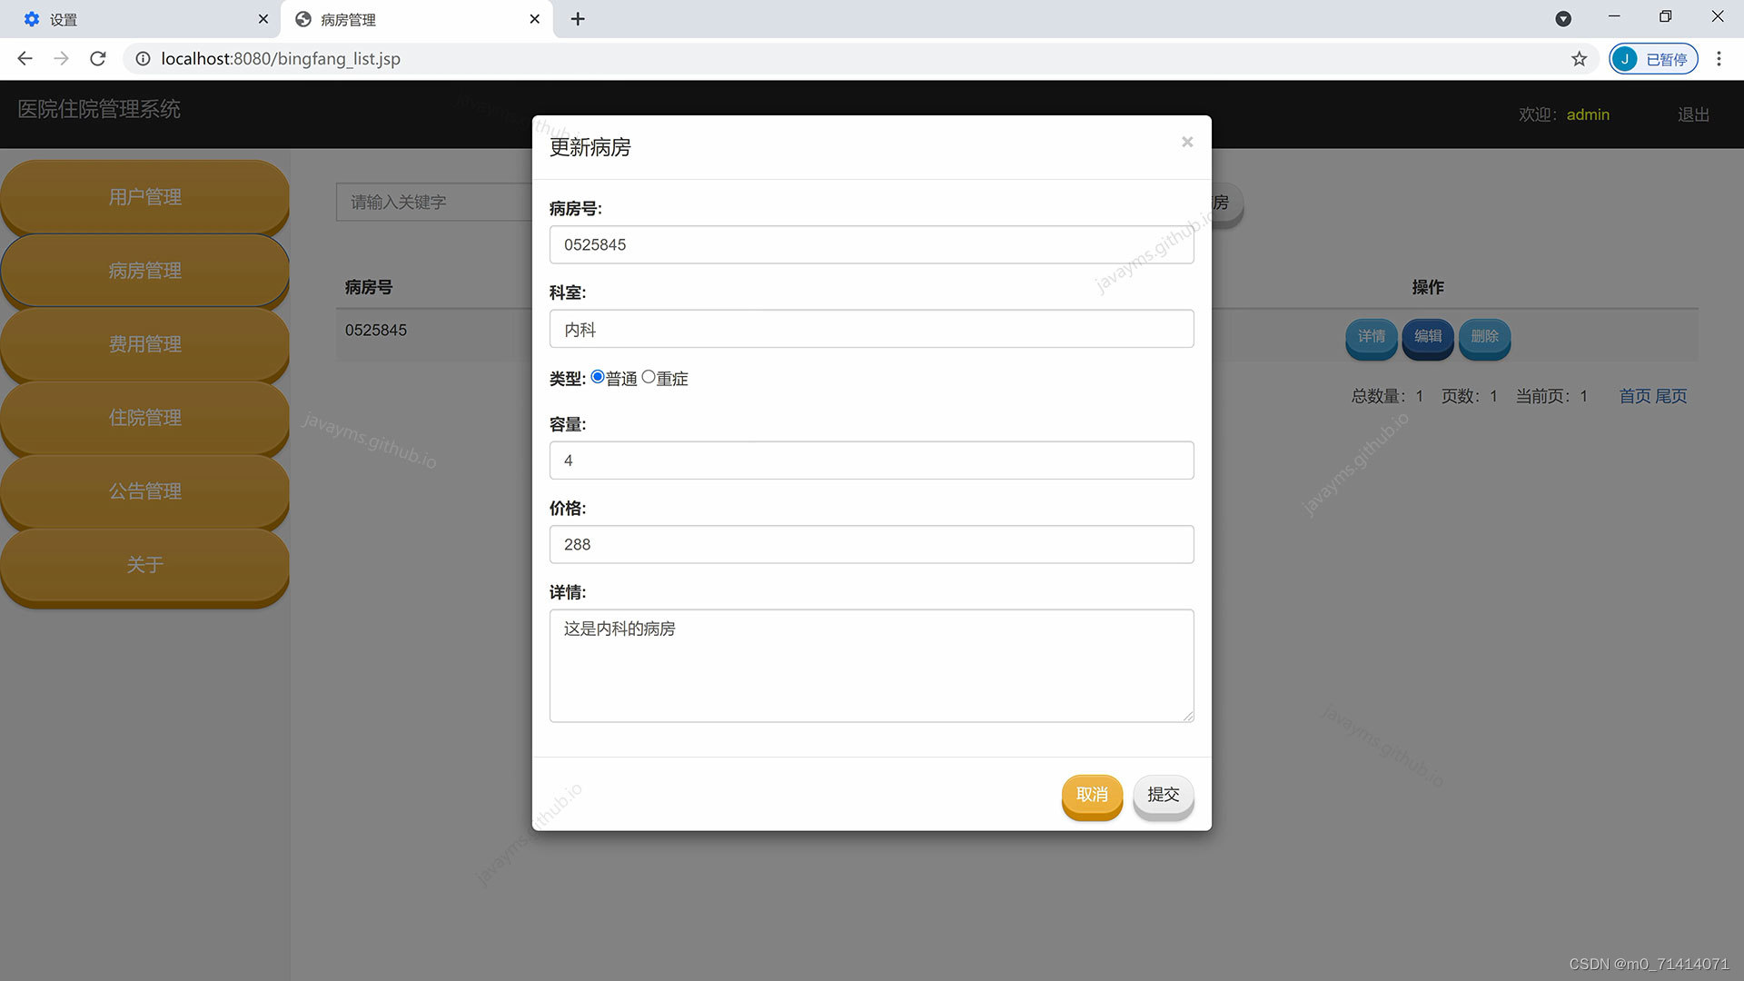This screenshot has width=1744, height=981.
Task: Close the 病房管理 browser tab
Action: [x=534, y=19]
